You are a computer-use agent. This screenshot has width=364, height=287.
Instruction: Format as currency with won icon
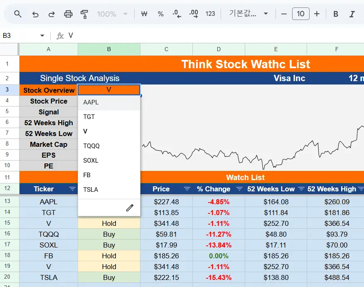point(144,14)
